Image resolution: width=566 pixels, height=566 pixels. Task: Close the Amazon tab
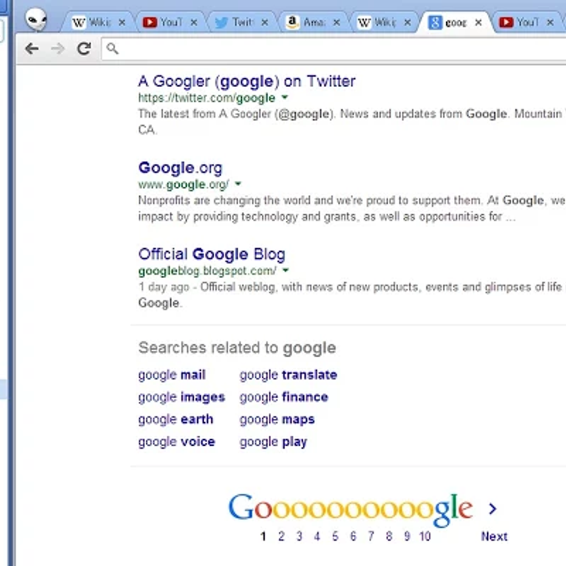(336, 22)
